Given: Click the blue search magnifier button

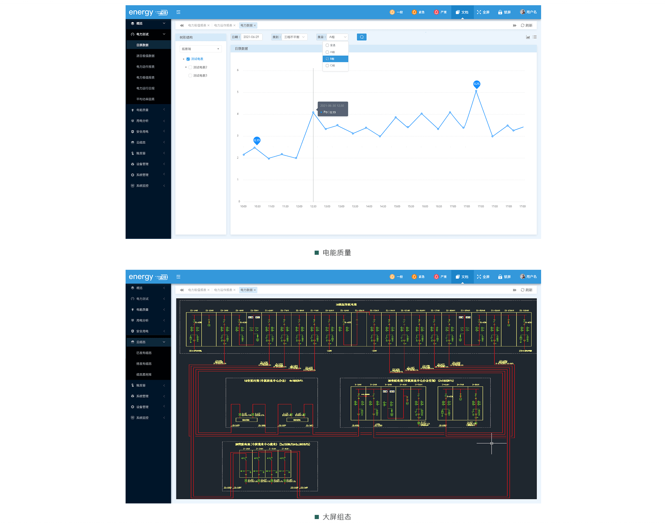Looking at the screenshot, I should [x=361, y=37].
